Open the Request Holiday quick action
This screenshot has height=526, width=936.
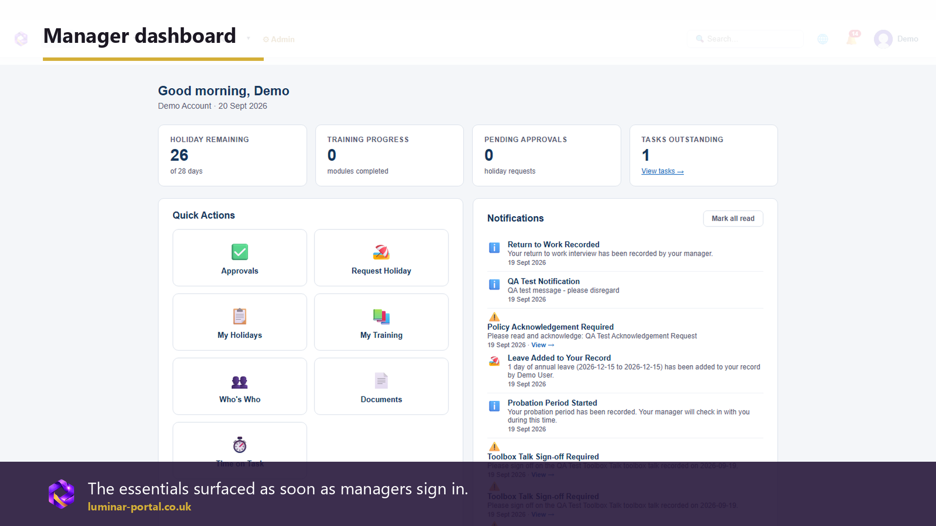tap(381, 258)
